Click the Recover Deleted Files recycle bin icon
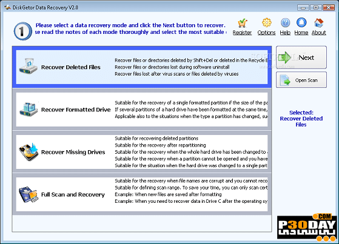The width and height of the screenshot is (339, 244). tap(29, 66)
